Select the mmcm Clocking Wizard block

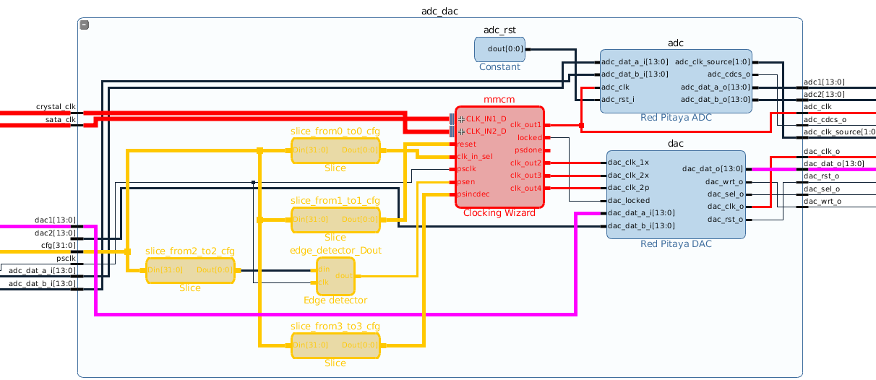coord(499,157)
